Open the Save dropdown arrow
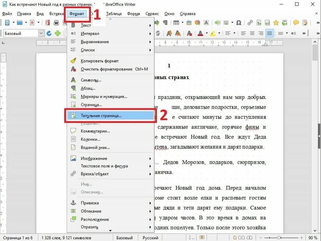This screenshot has width=321, height=241. [x=38, y=23]
